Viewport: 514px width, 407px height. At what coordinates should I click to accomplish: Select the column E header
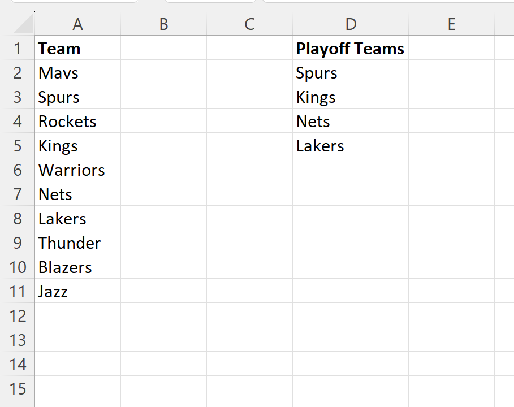[x=451, y=24]
